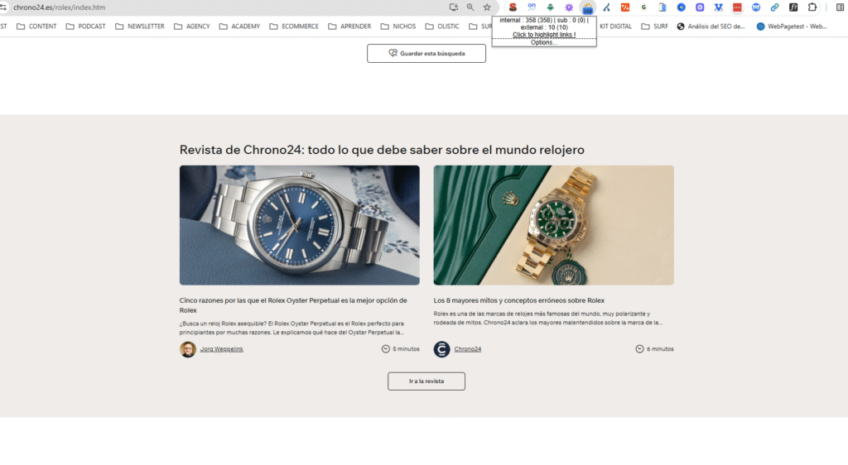
Task: Open the Extensions puzzle piece menu
Action: [812, 7]
